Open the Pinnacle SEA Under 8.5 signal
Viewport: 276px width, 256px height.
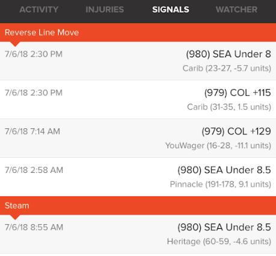click(x=138, y=177)
